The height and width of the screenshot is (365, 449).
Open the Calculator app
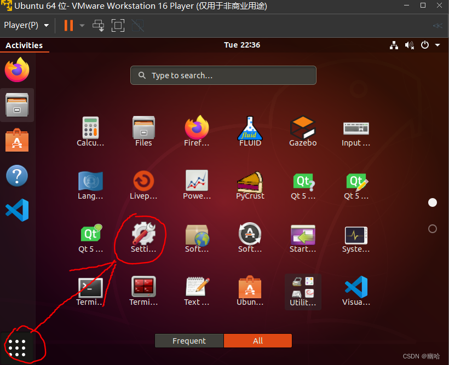(90, 131)
